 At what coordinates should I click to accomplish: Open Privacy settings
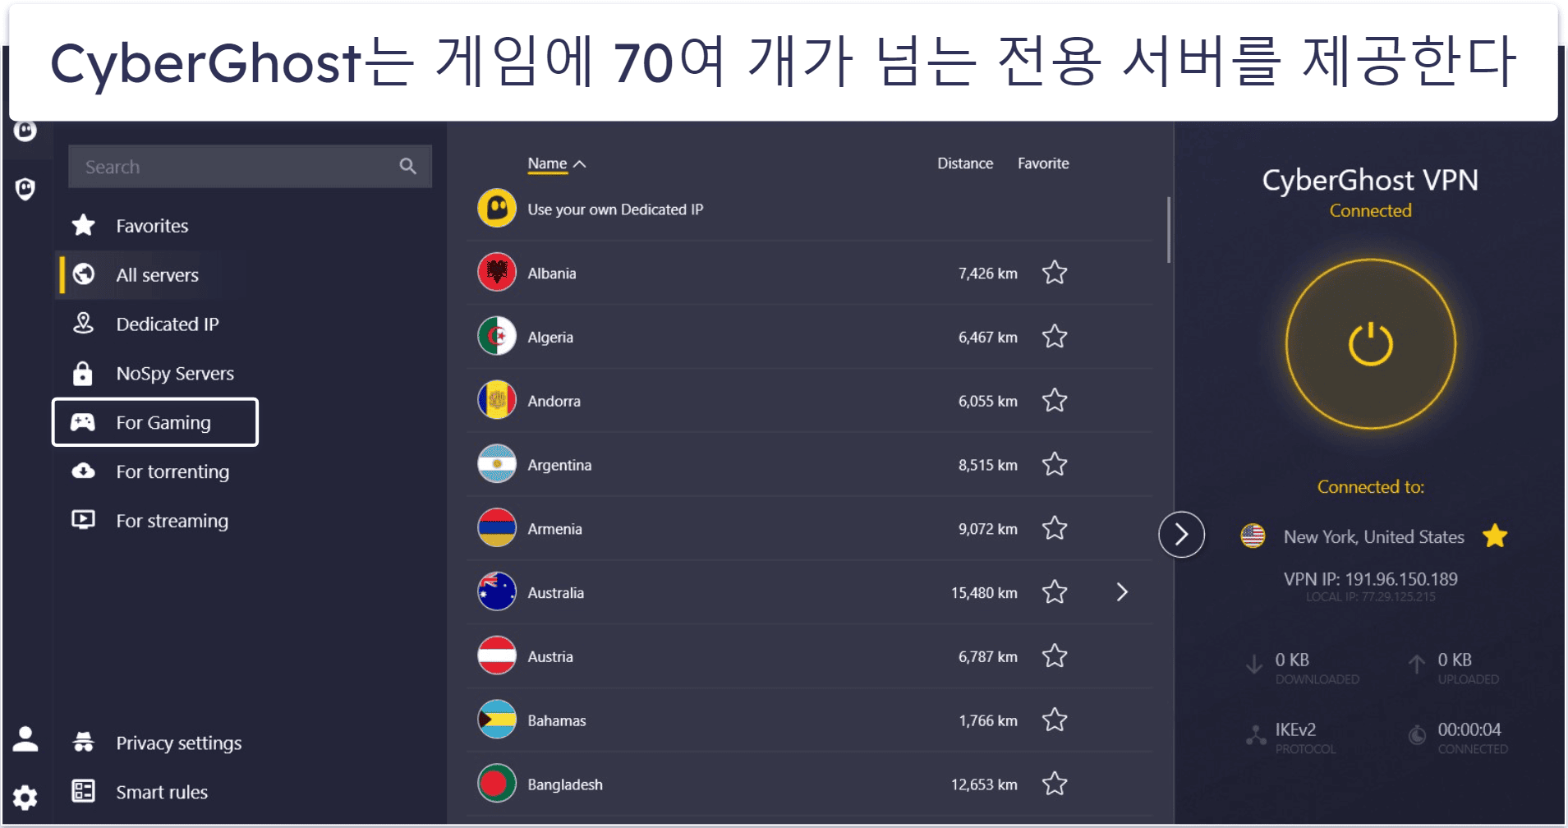(x=178, y=743)
